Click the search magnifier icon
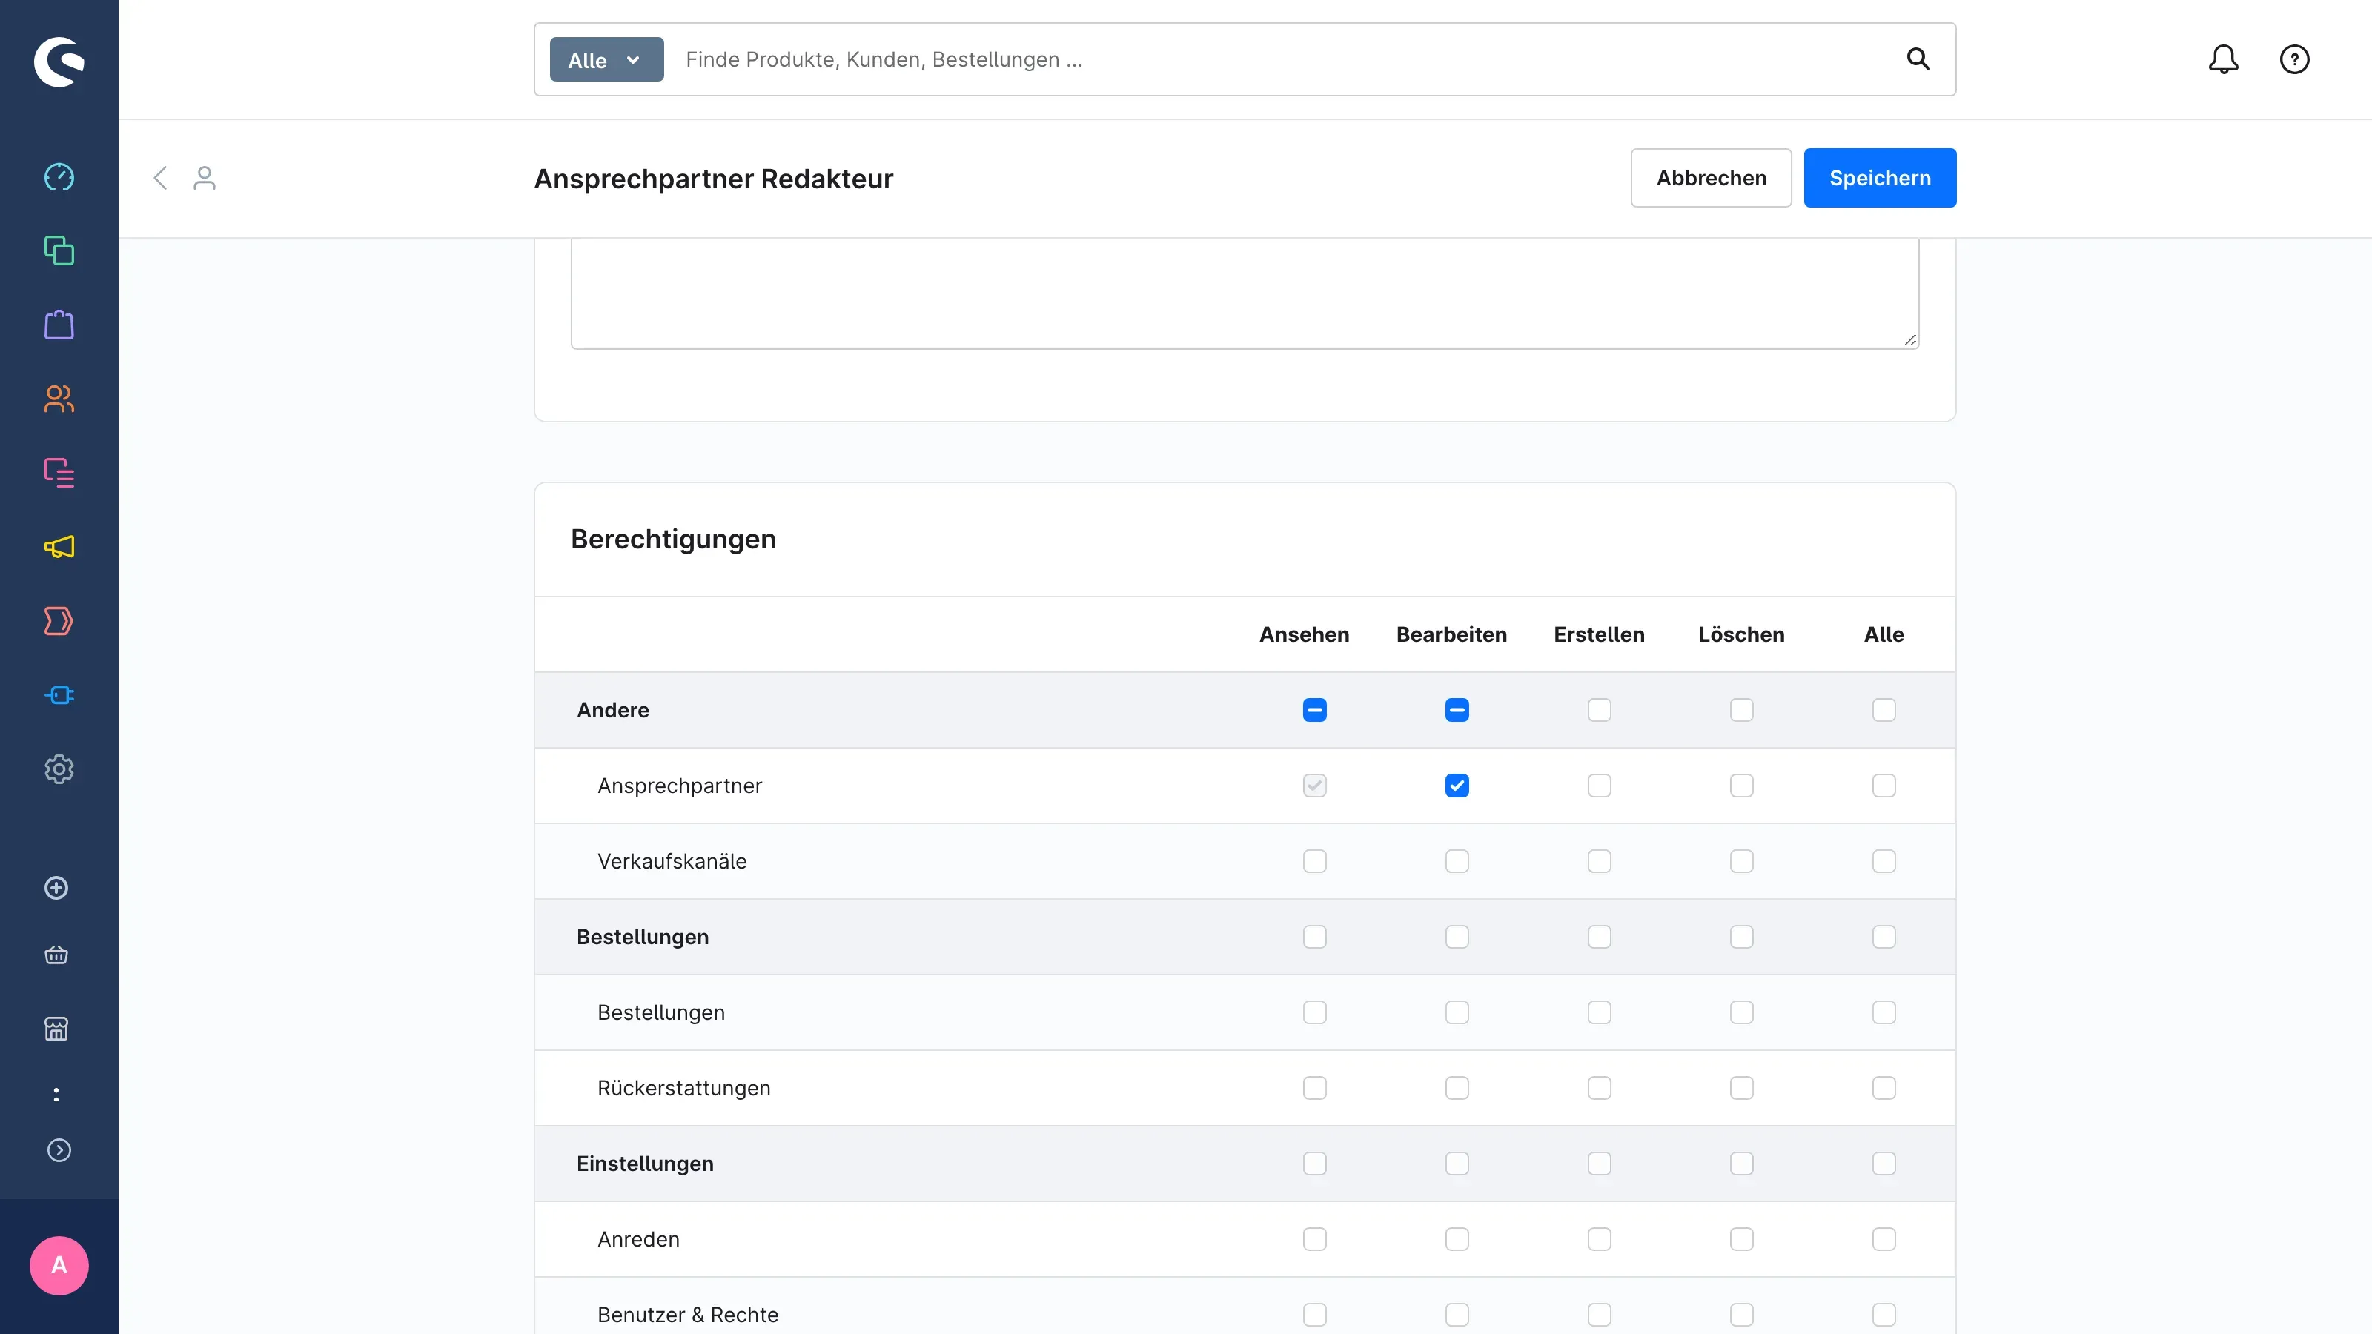The image size is (2372, 1334). tap(1918, 59)
